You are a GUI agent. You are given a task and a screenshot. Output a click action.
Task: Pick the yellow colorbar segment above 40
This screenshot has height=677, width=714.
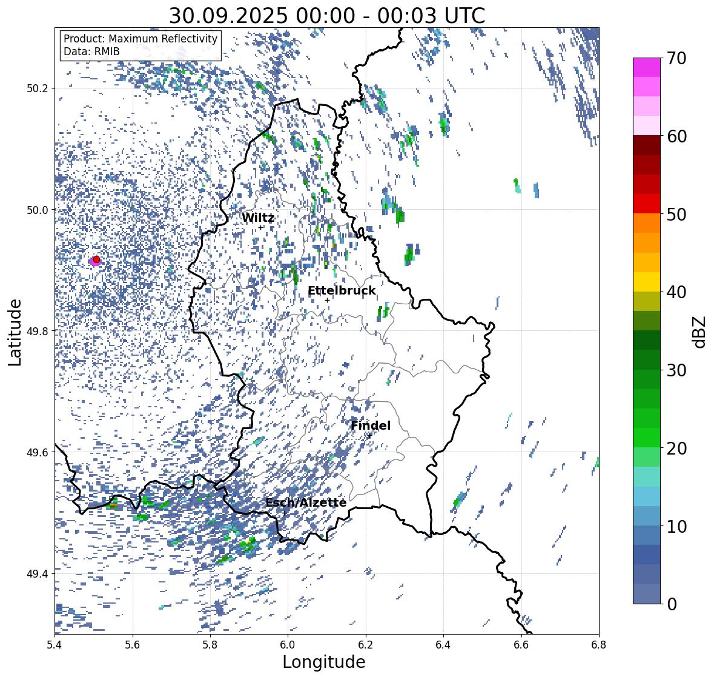(x=647, y=282)
